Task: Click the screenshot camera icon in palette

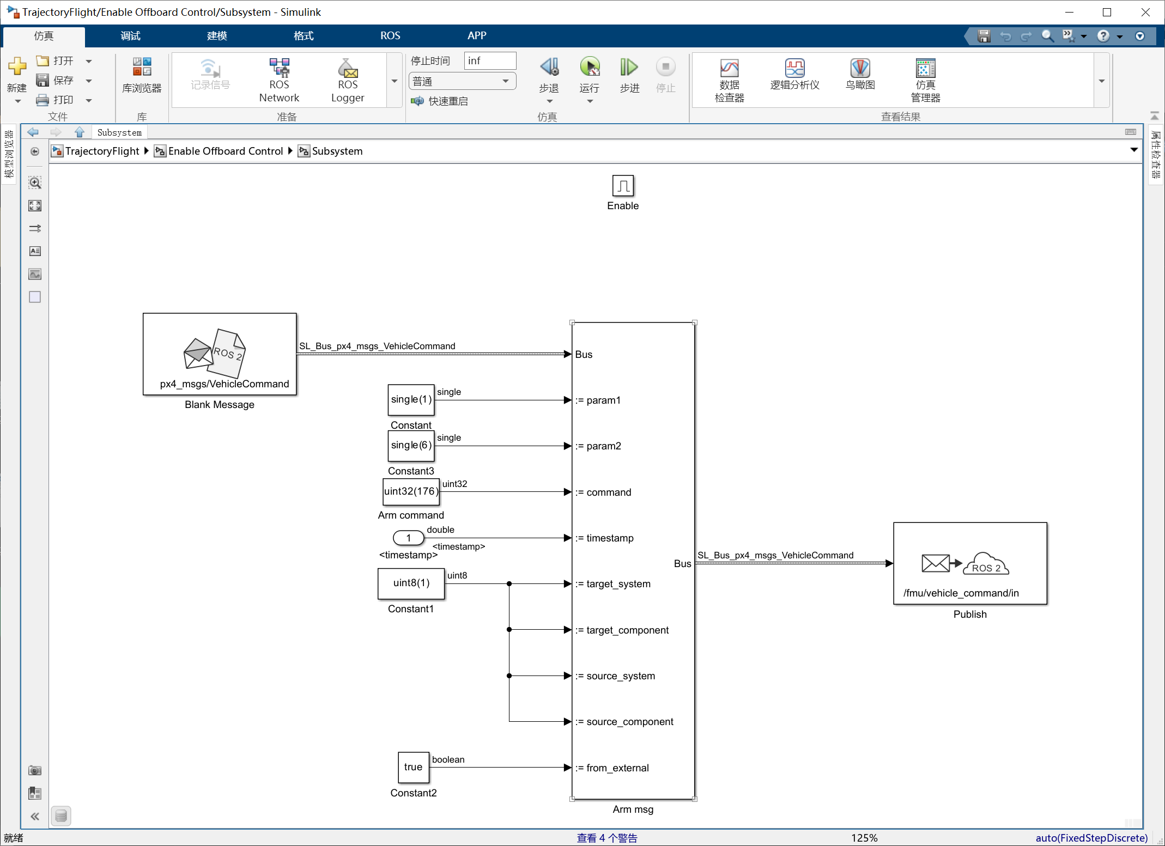Action: tap(35, 770)
